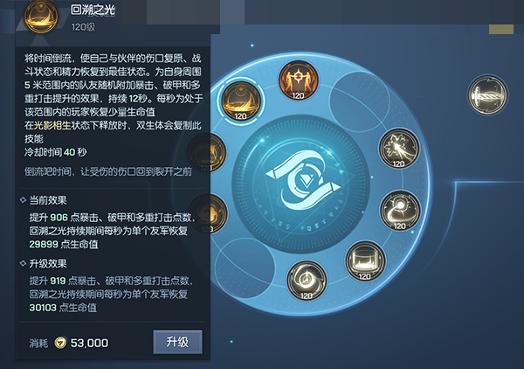Click the 回溯之光 skill title text
Viewport: 524px width, 369px height.
pos(93,10)
